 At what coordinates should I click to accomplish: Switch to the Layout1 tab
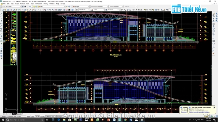[x=19, y=114]
